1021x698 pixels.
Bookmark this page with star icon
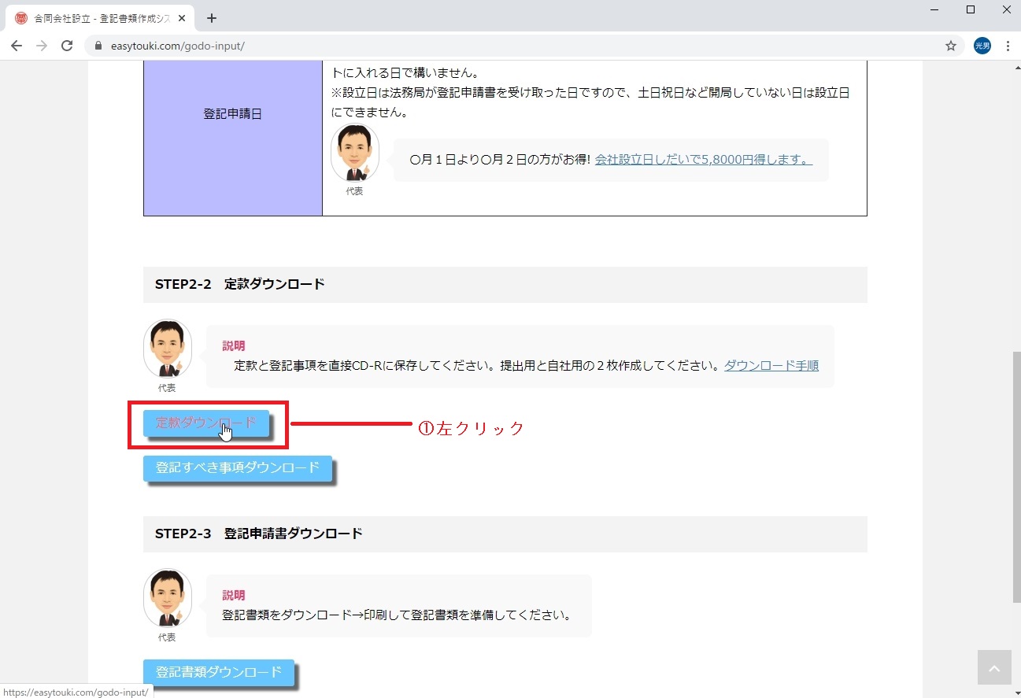point(951,46)
